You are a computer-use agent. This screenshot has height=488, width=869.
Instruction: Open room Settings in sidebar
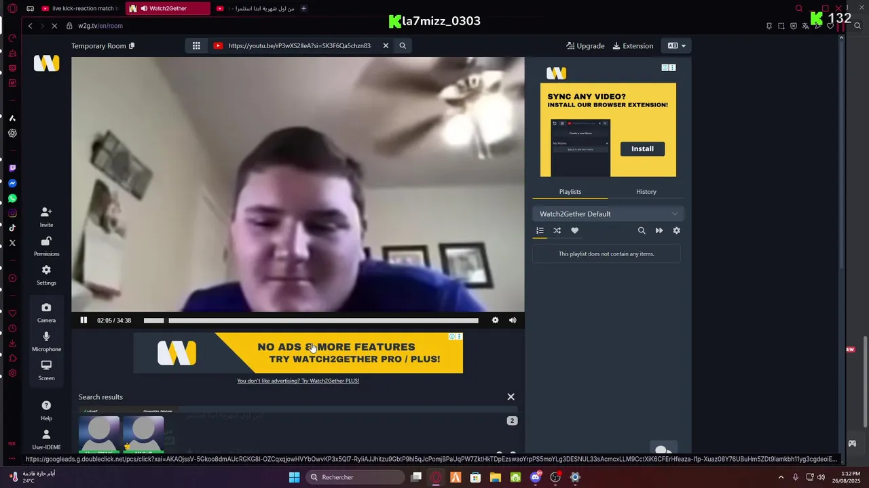coord(46,275)
